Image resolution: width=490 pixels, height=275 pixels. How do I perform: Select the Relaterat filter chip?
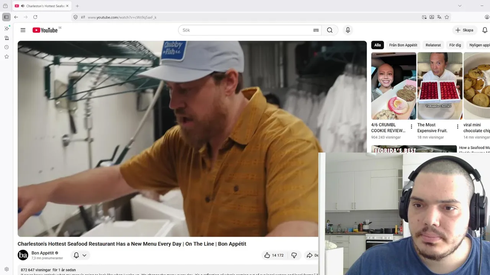[433, 45]
